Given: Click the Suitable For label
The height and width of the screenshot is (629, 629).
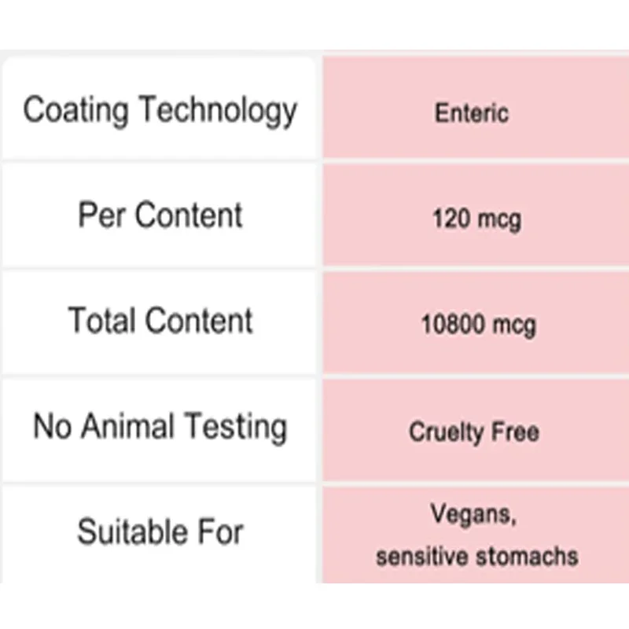Looking at the screenshot, I should click(x=160, y=532).
